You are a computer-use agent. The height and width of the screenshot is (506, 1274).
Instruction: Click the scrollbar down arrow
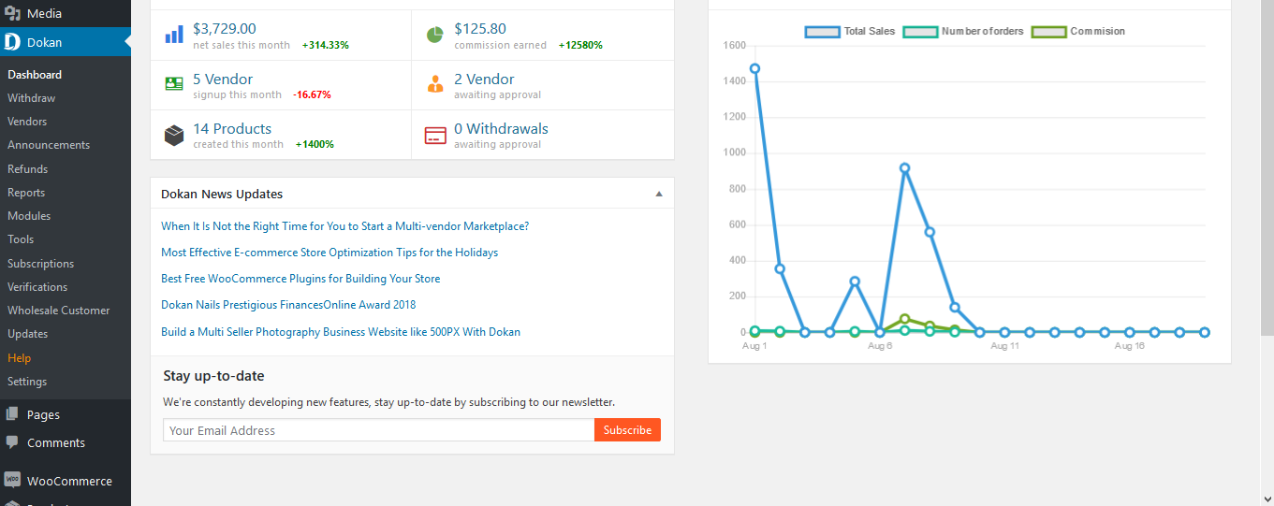1267,499
